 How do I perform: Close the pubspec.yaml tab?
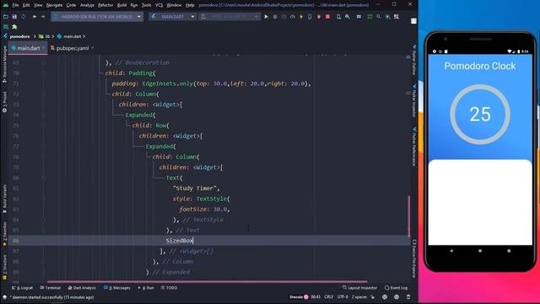(x=93, y=48)
